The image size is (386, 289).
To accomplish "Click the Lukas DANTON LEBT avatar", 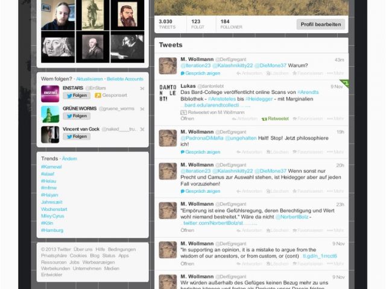I will (168, 93).
